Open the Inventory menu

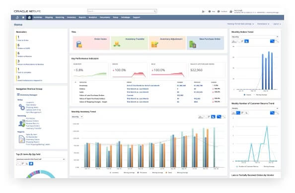[x=72, y=17]
